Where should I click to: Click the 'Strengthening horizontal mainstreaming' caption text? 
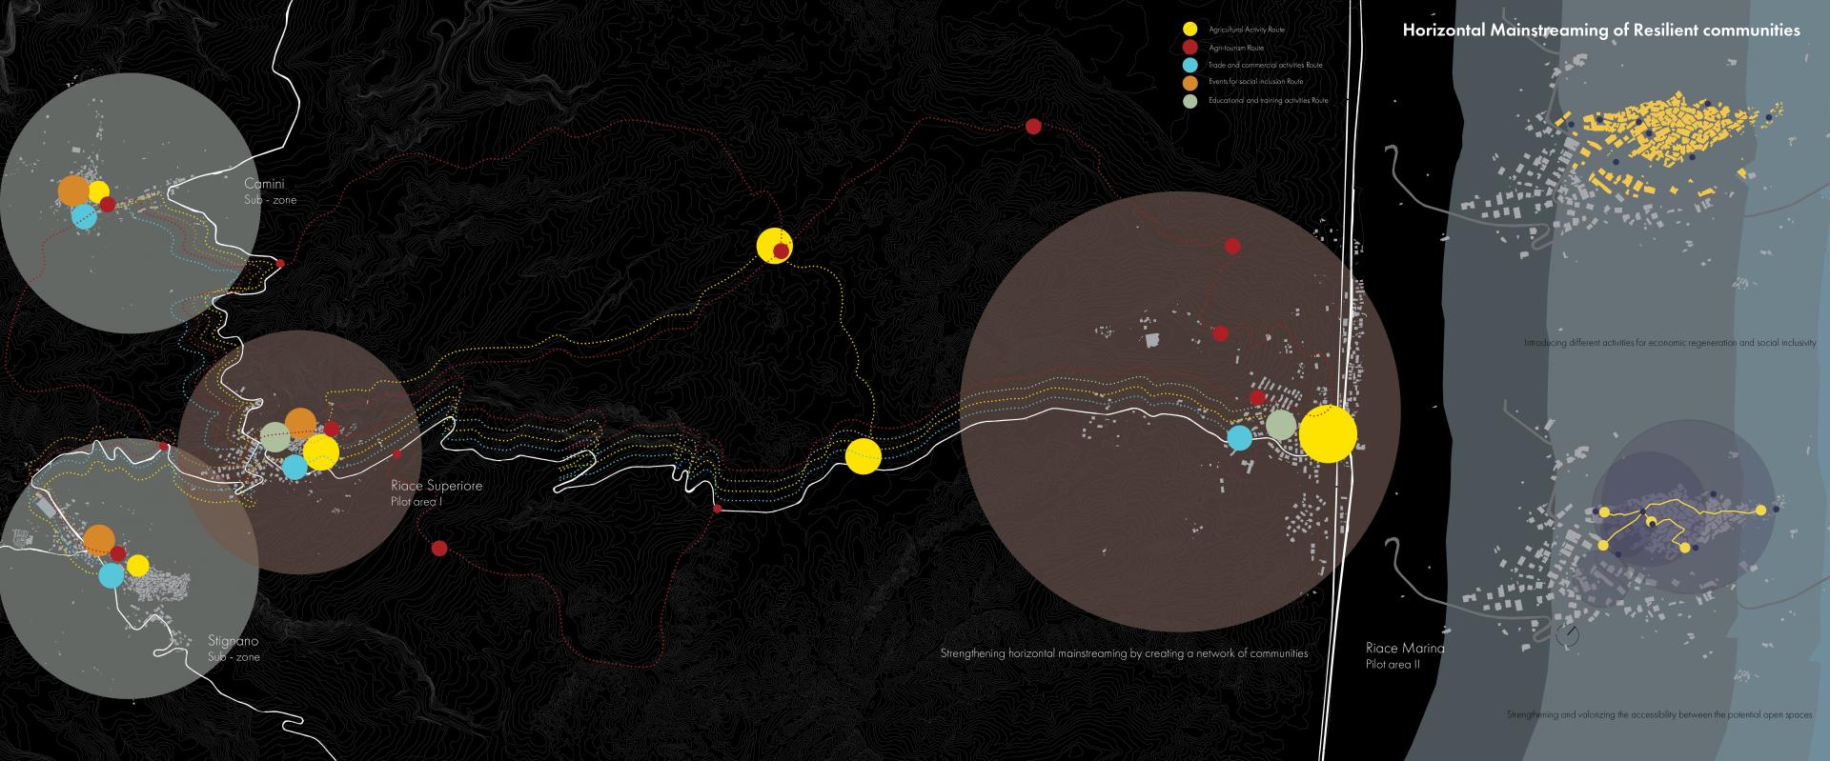click(x=1123, y=654)
